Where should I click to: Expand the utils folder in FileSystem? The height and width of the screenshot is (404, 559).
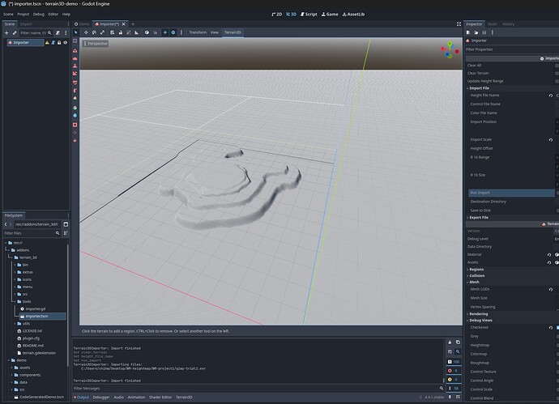[15, 324]
